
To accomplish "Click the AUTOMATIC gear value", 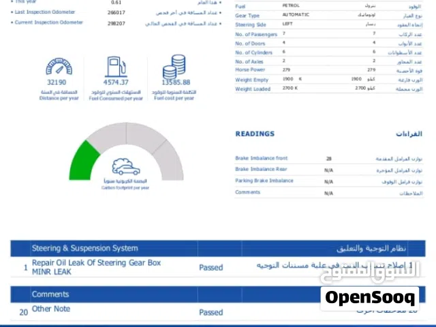I will point(296,14).
